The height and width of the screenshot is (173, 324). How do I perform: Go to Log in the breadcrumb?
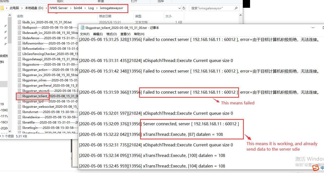91,8
